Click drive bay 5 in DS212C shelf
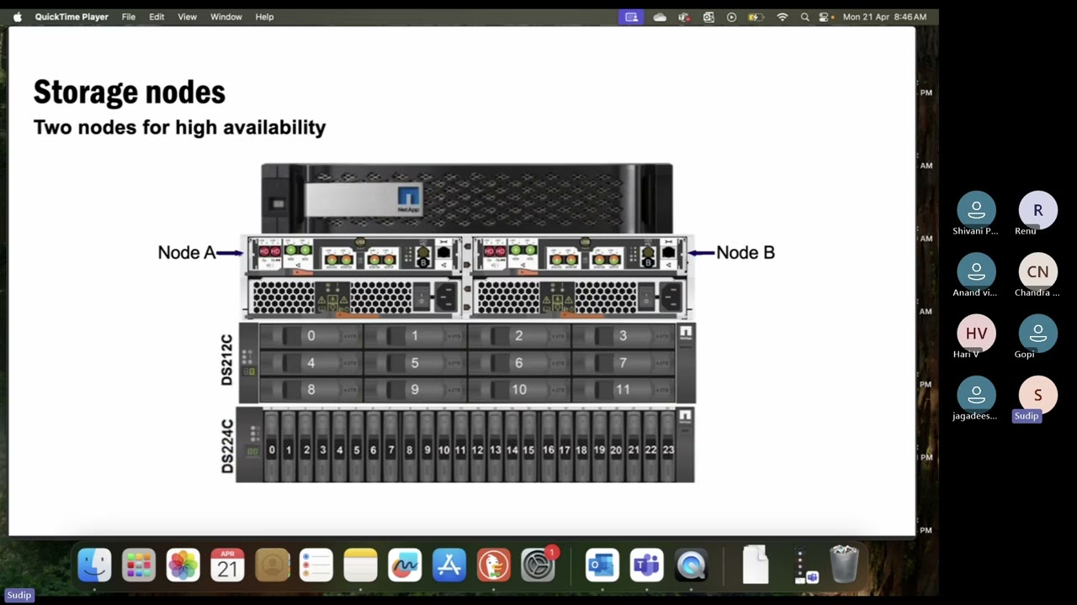Viewport: 1077px width, 605px height. pyautogui.click(x=415, y=363)
